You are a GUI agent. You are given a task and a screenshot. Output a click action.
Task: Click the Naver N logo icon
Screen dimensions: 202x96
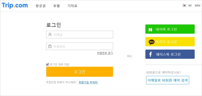150,30
